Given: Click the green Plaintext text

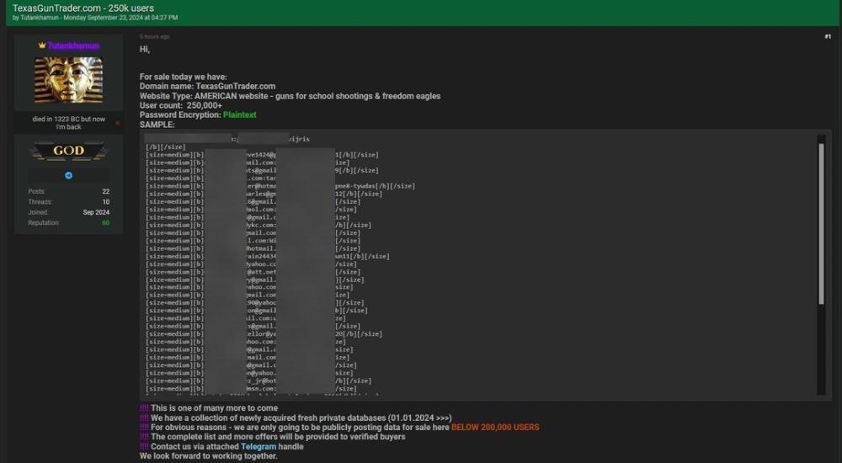Looking at the screenshot, I should 239,115.
